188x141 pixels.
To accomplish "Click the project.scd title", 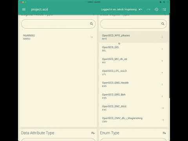I will pyautogui.click(x=40, y=9).
